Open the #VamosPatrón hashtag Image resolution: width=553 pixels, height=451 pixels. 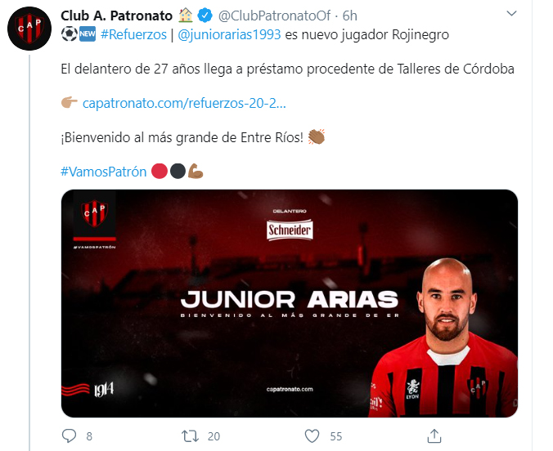coord(104,172)
